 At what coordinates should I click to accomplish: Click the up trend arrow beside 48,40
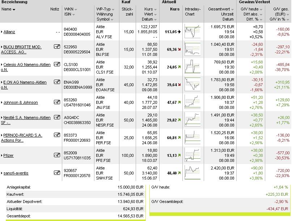179,173
